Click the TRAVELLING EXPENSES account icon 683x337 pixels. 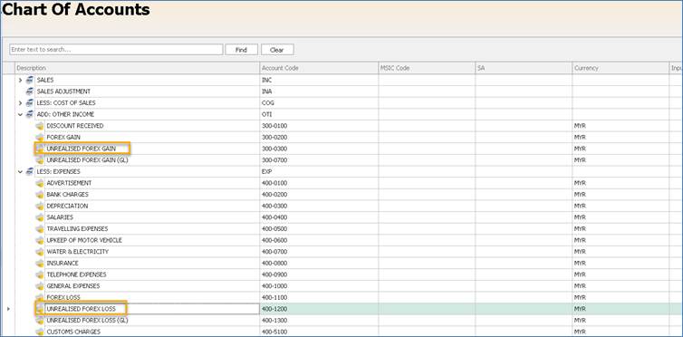click(40, 228)
